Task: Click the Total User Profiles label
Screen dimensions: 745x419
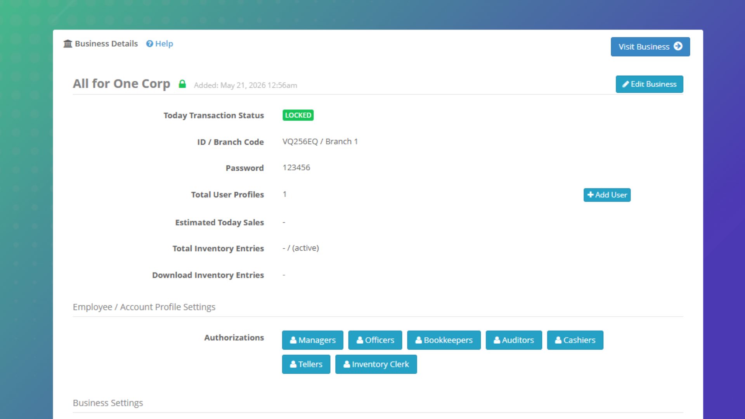Action: 227,194
